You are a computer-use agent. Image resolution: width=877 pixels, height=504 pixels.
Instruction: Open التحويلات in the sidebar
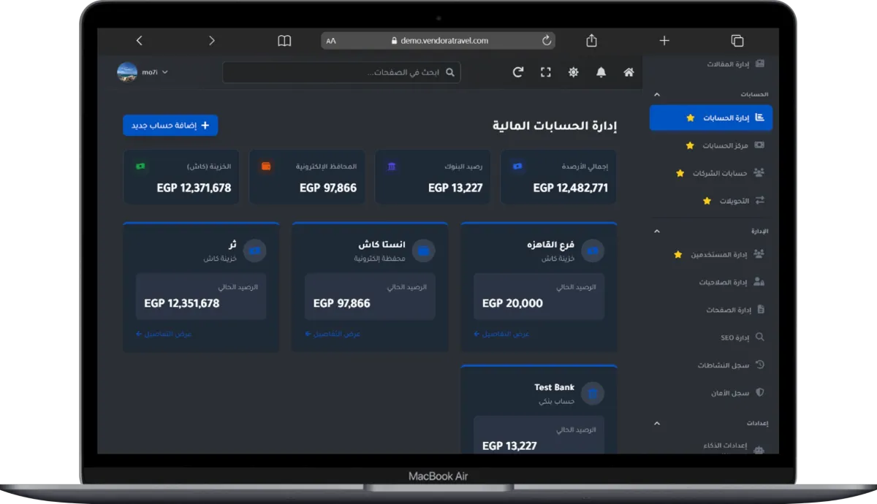[710, 200]
